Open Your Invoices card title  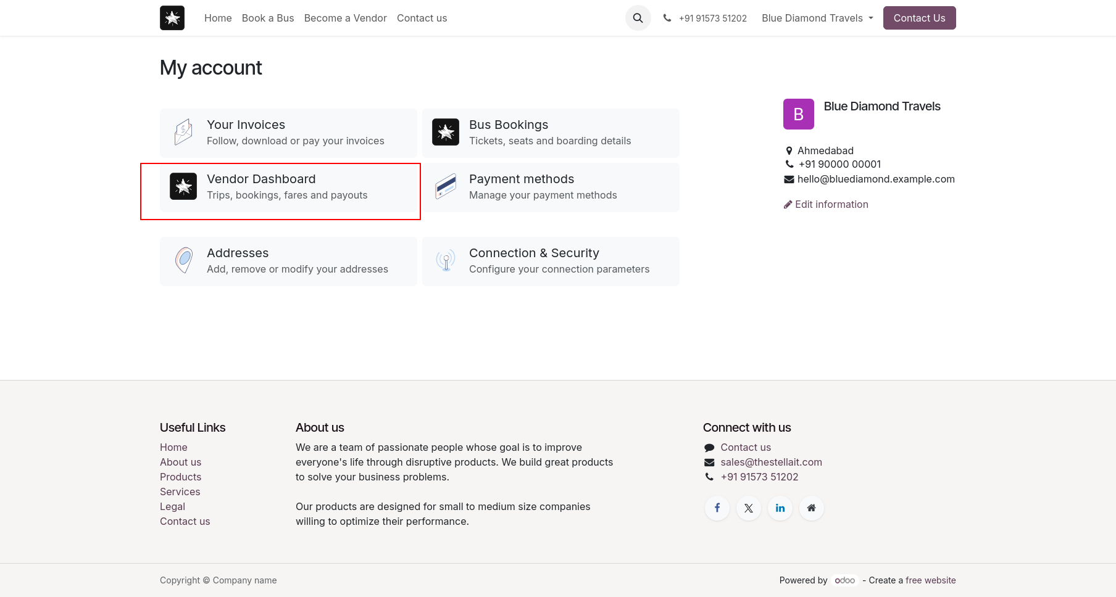point(246,125)
